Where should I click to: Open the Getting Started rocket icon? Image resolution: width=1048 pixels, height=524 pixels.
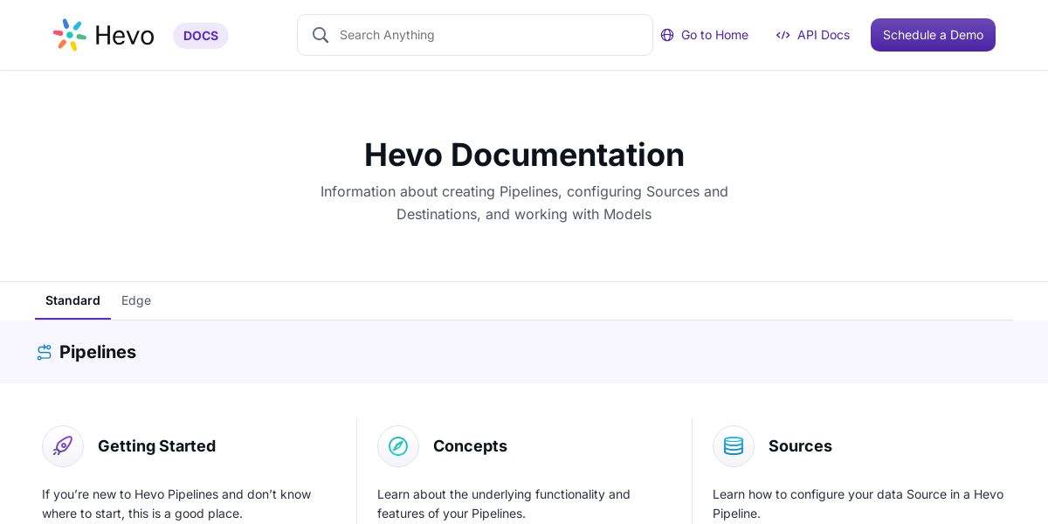pos(63,446)
